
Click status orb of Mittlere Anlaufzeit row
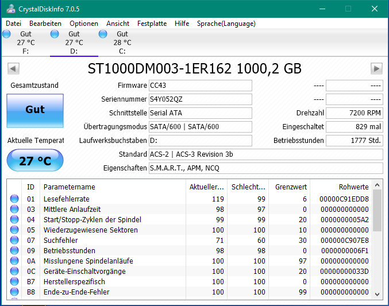click(14, 210)
